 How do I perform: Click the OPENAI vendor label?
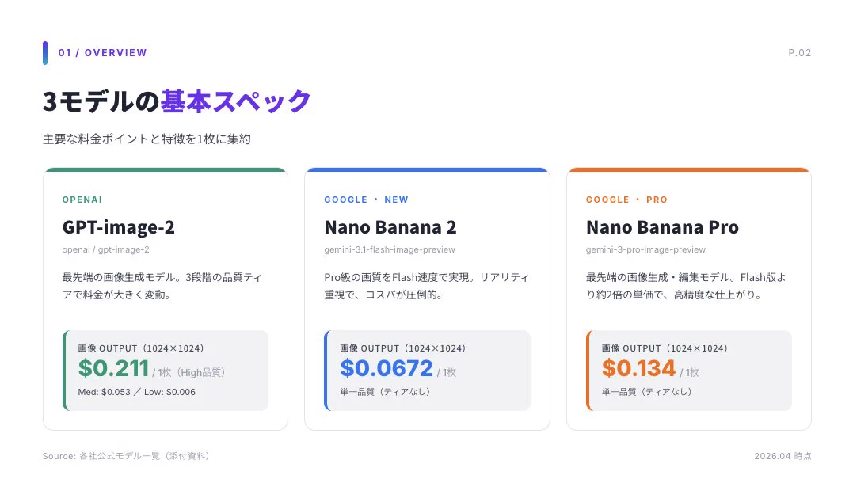point(82,200)
